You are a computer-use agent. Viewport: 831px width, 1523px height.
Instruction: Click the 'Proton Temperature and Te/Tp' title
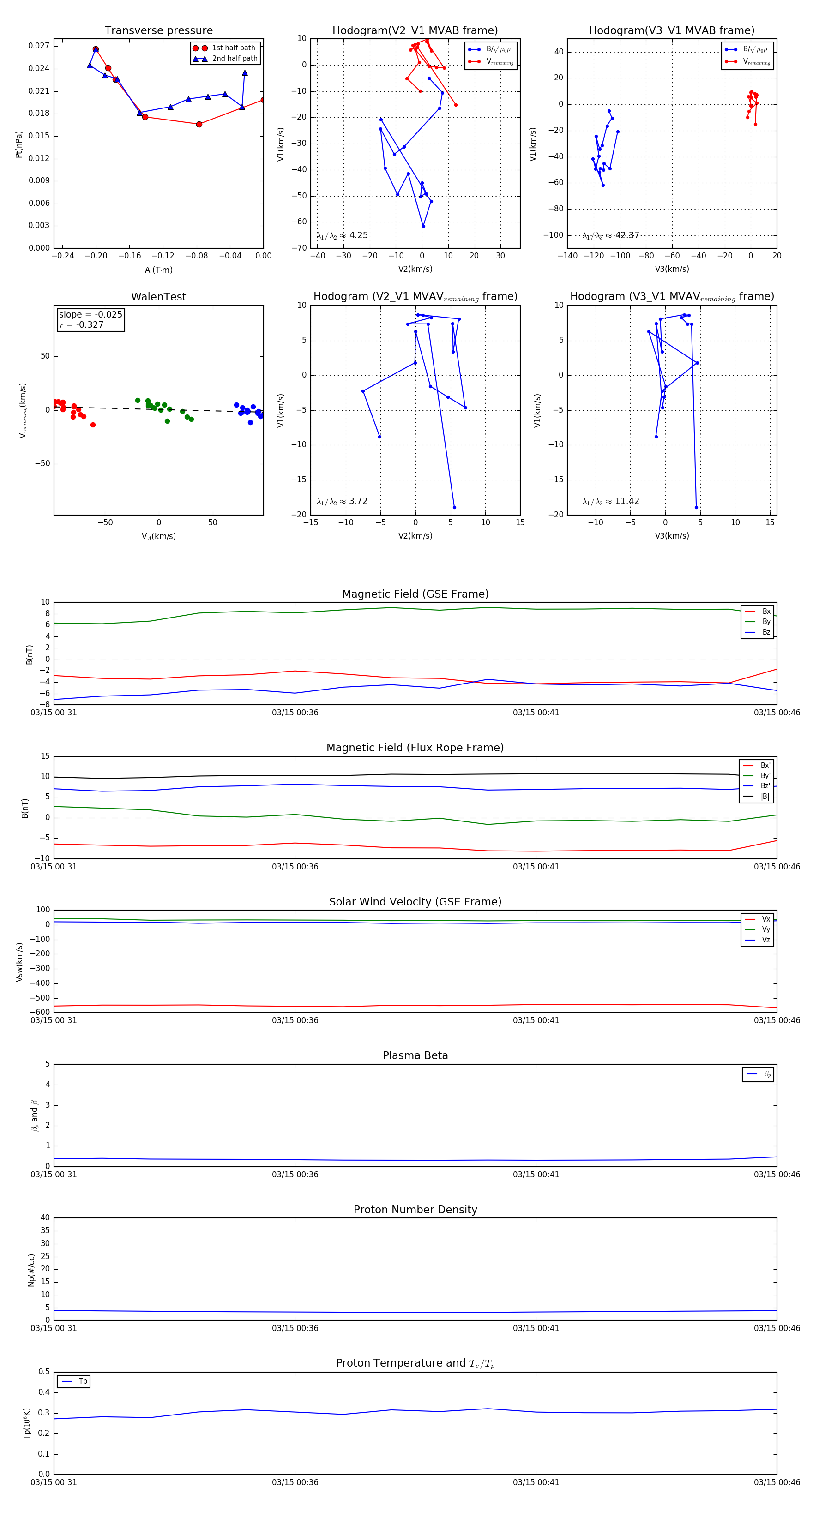(415, 1363)
